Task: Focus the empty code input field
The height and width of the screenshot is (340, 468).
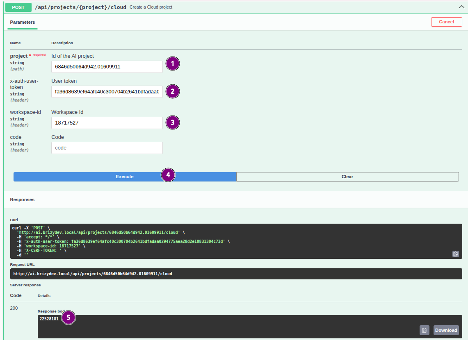Action: click(x=107, y=148)
